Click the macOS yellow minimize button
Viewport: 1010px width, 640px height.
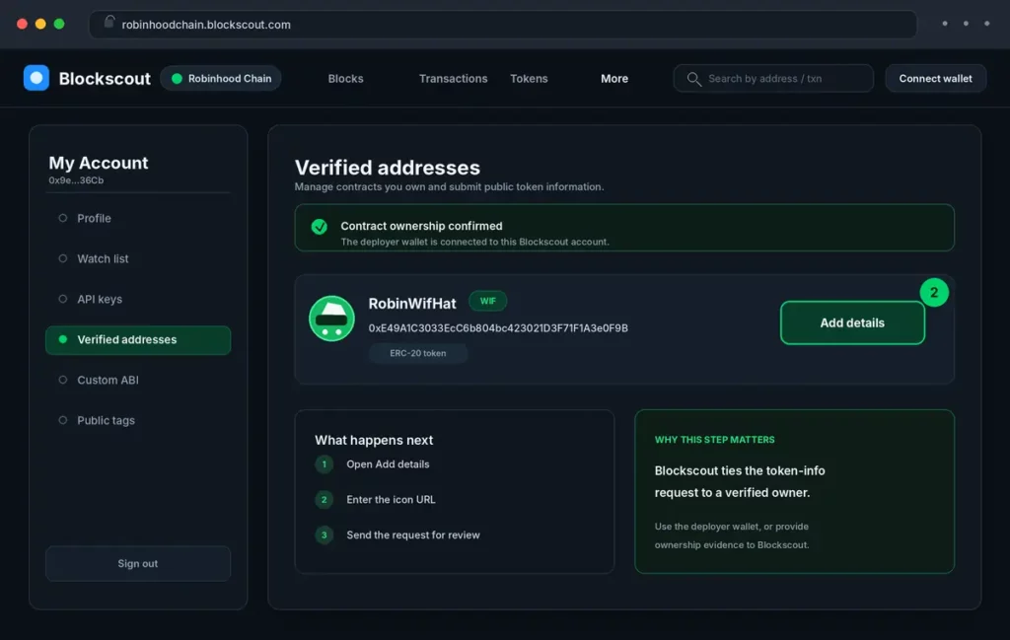point(40,24)
